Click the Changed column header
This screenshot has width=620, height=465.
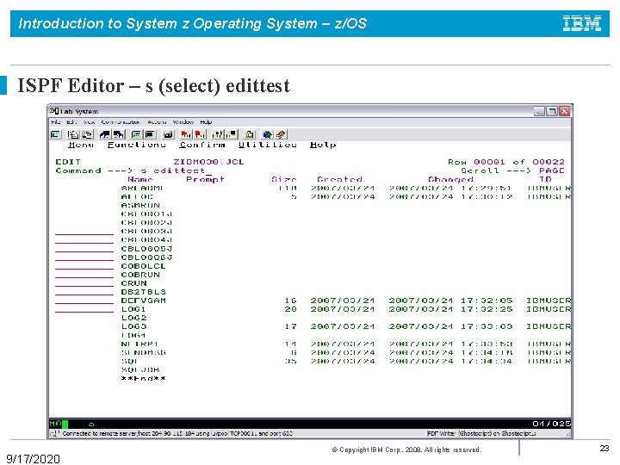(450, 179)
